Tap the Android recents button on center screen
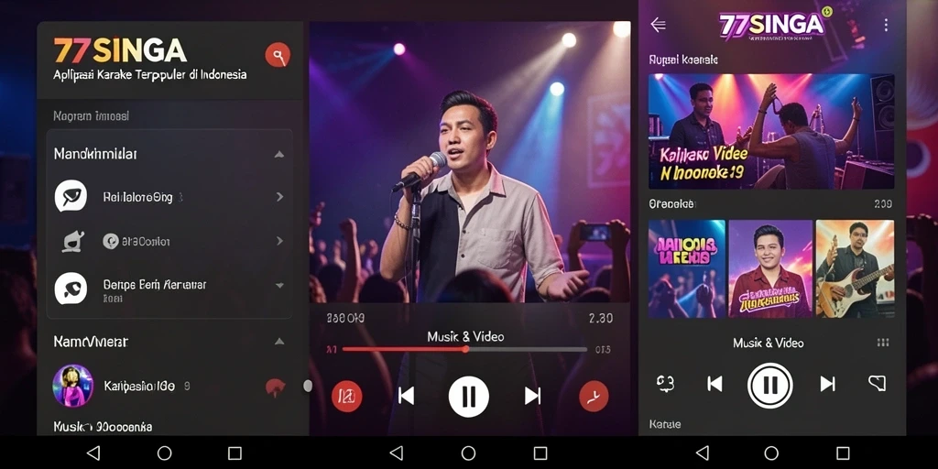Image resolution: width=938 pixels, height=469 pixels. (540, 453)
